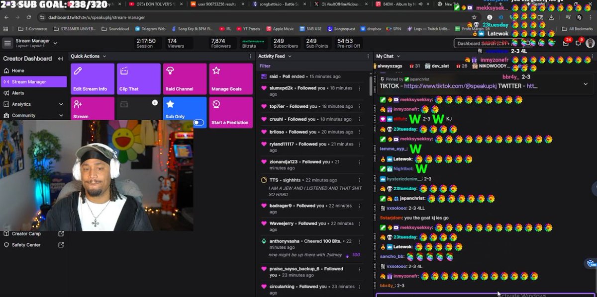Click the Edit Stream Info pencil icon

(x=78, y=71)
